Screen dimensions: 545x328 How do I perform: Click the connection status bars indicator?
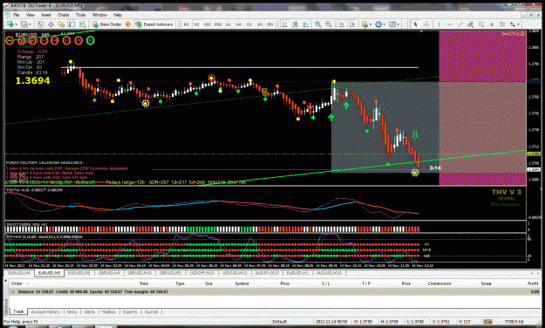487,322
